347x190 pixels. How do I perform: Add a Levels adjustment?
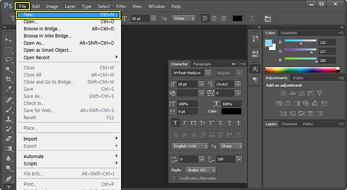293,93
